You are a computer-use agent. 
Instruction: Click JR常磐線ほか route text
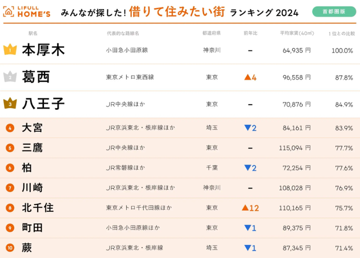125,168
